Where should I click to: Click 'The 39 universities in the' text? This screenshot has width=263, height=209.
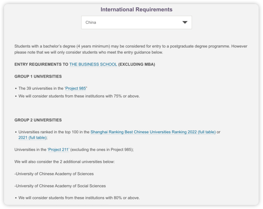(41, 88)
